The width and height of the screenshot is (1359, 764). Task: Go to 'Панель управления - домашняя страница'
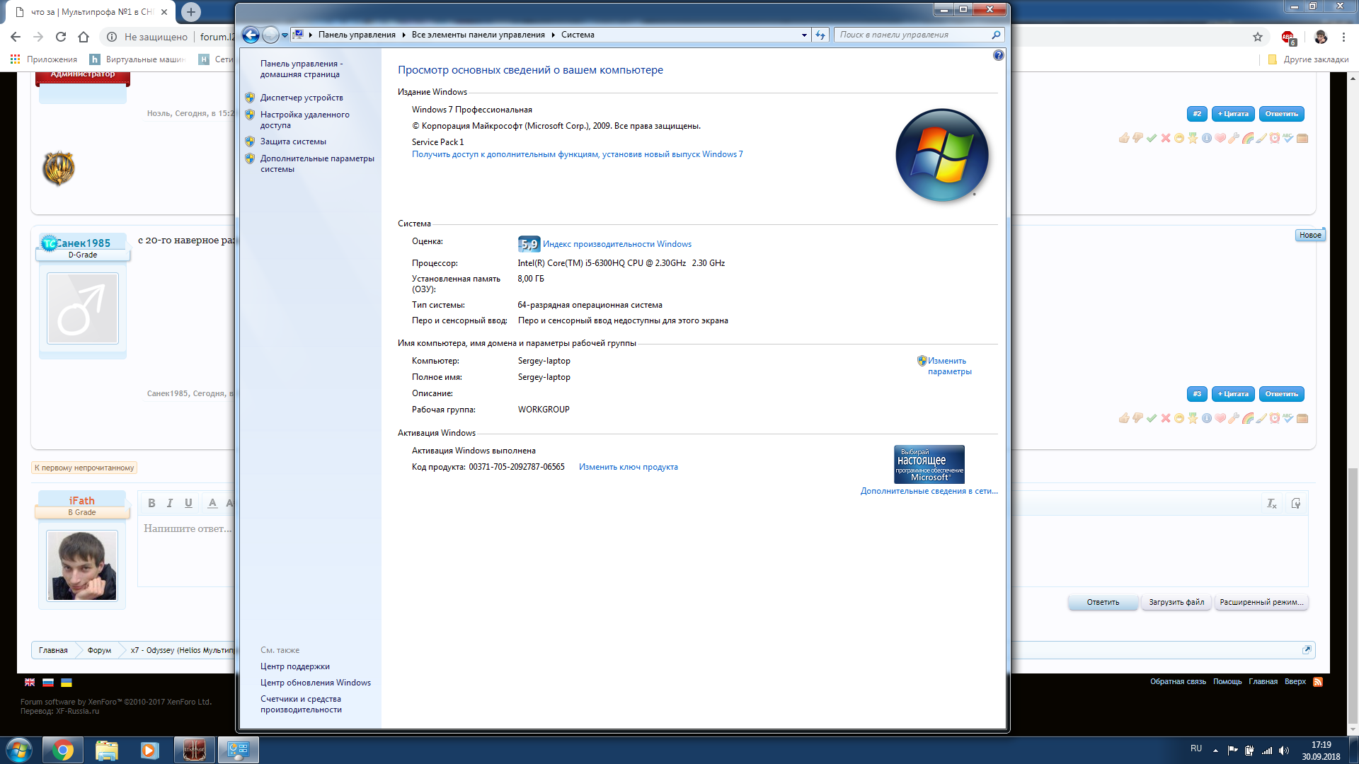(x=302, y=69)
